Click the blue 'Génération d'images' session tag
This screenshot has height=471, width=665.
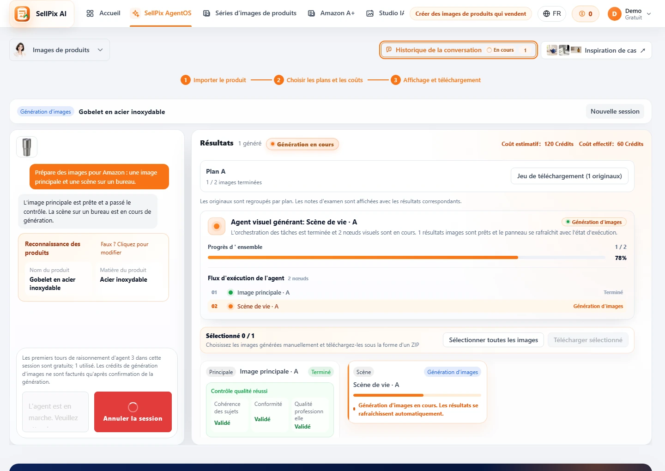(46, 112)
